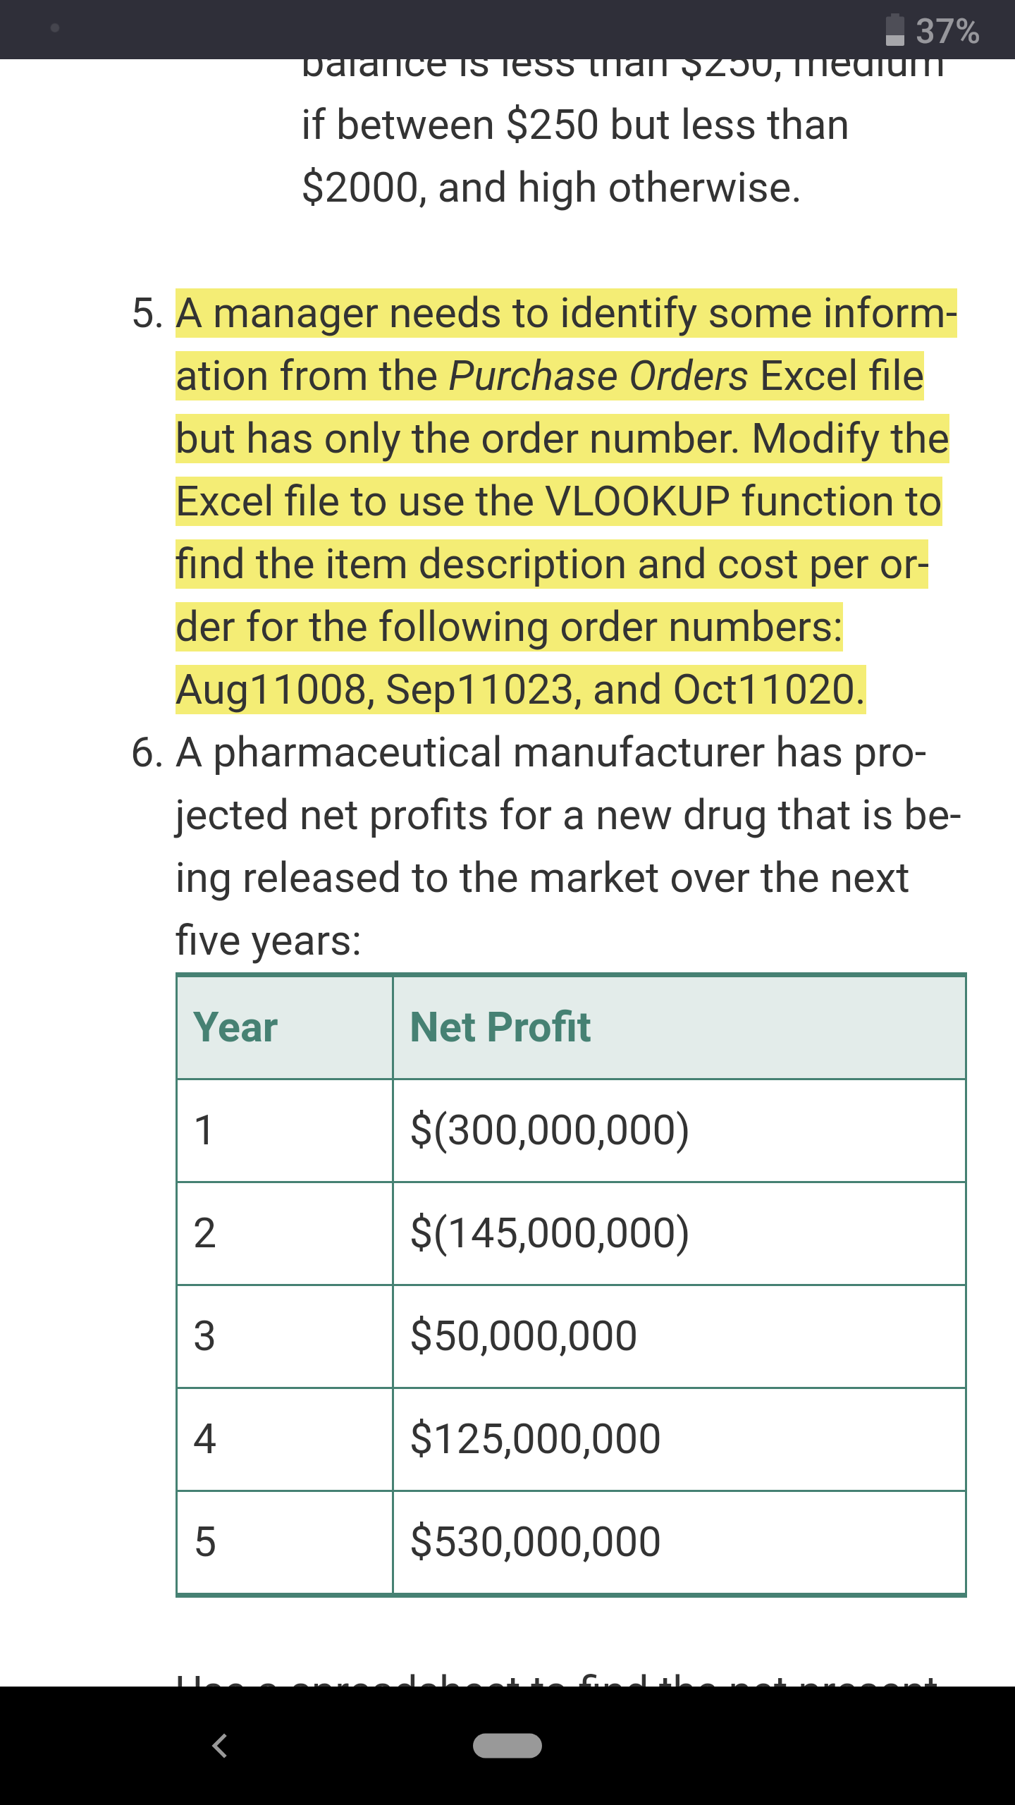The image size is (1015, 1805).
Task: Tap the highlighted VLOOKUP function word
Action: click(638, 501)
